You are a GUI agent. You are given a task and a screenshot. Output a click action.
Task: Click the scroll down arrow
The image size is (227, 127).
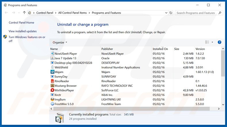[223, 105]
